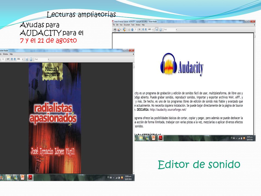This screenshot has width=261, height=196.
Task: Expand the Find options arrow in the Audacity manual window
Action: click(176, 29)
